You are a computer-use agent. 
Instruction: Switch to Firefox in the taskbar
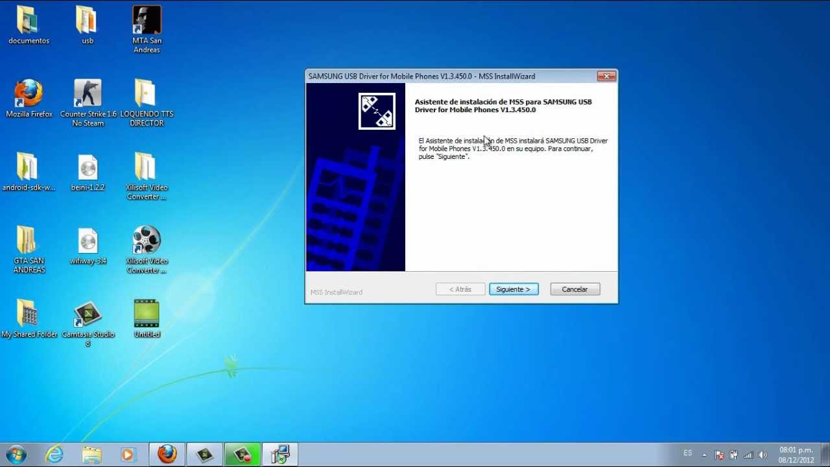pyautogui.click(x=167, y=455)
